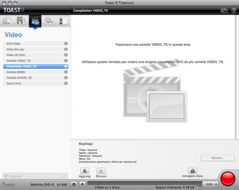Open help question mark icon

[234, 11]
